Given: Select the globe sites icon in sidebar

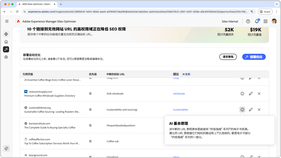Looking at the screenshot, I should (x=6, y=34).
